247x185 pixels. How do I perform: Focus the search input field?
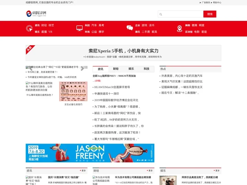click(x=180, y=14)
